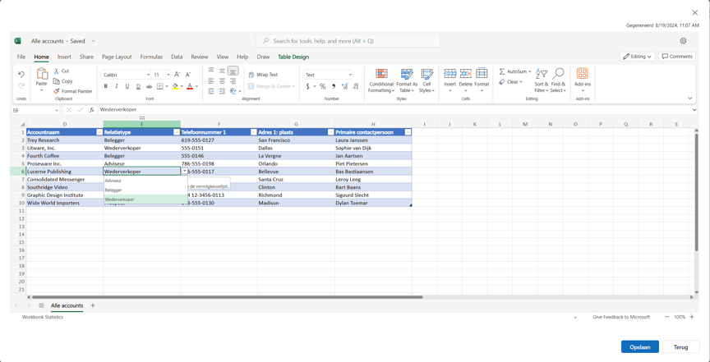
Task: Open Sort & Filter menu
Action: (x=541, y=80)
